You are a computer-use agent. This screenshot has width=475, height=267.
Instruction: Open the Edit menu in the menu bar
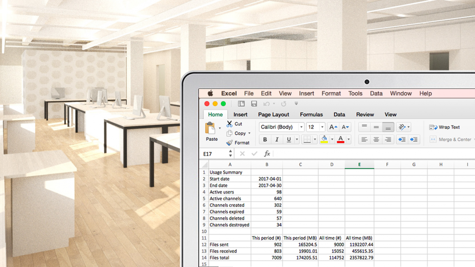click(x=266, y=93)
